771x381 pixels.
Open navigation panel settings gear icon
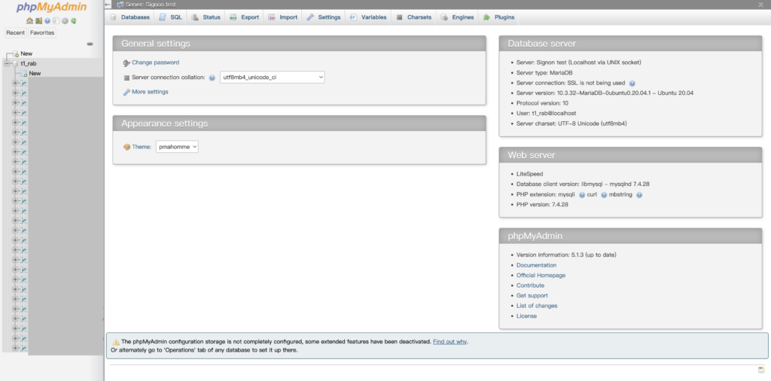click(x=65, y=21)
